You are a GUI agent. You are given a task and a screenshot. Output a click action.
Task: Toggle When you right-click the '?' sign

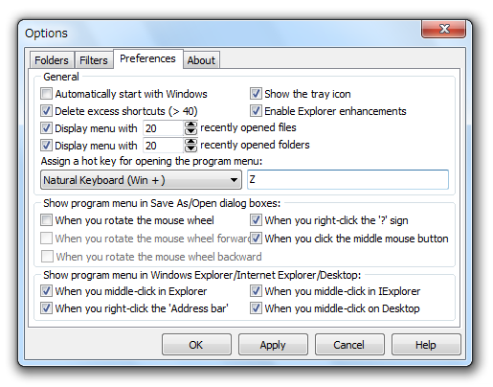click(256, 220)
